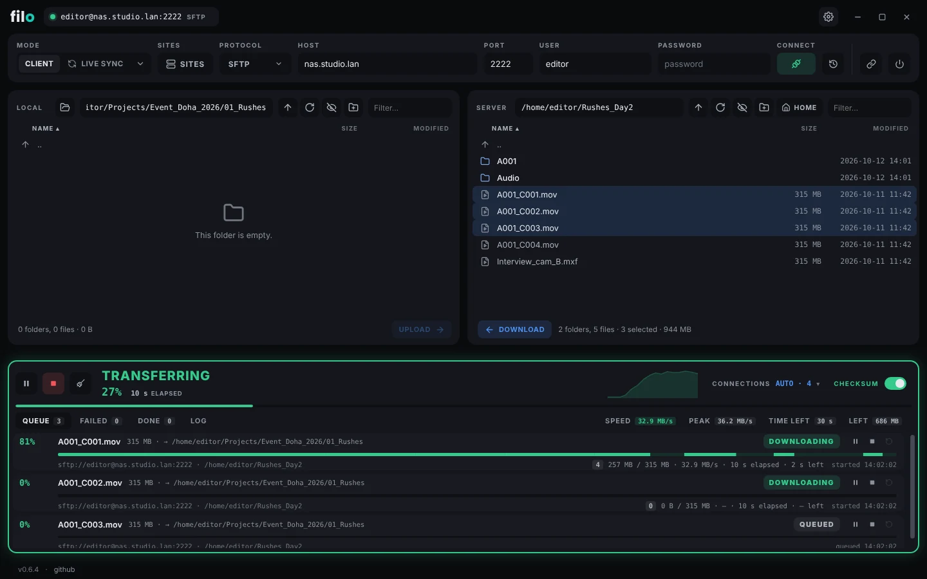The width and height of the screenshot is (927, 579).
Task: Pause the A001_C001.mov transfer
Action: [x=856, y=441]
